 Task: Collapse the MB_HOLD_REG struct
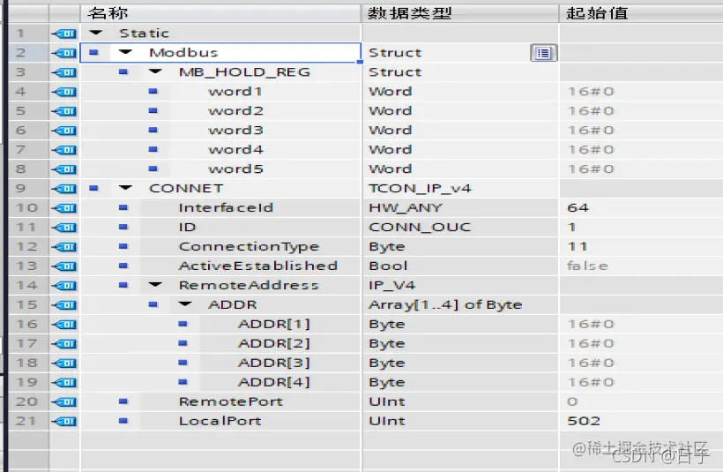[155, 71]
